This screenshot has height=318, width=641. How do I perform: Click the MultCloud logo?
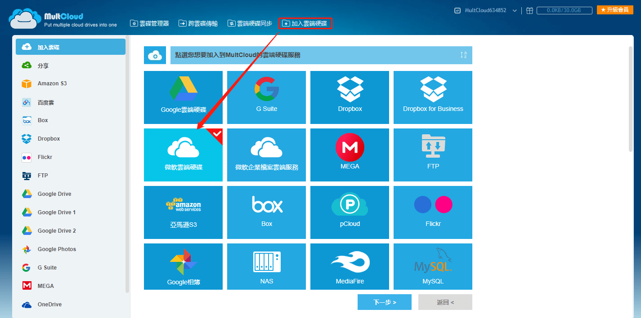tap(63, 19)
